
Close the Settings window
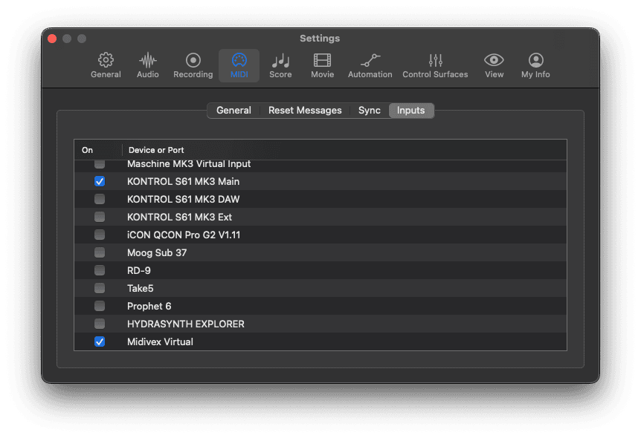(x=52, y=39)
